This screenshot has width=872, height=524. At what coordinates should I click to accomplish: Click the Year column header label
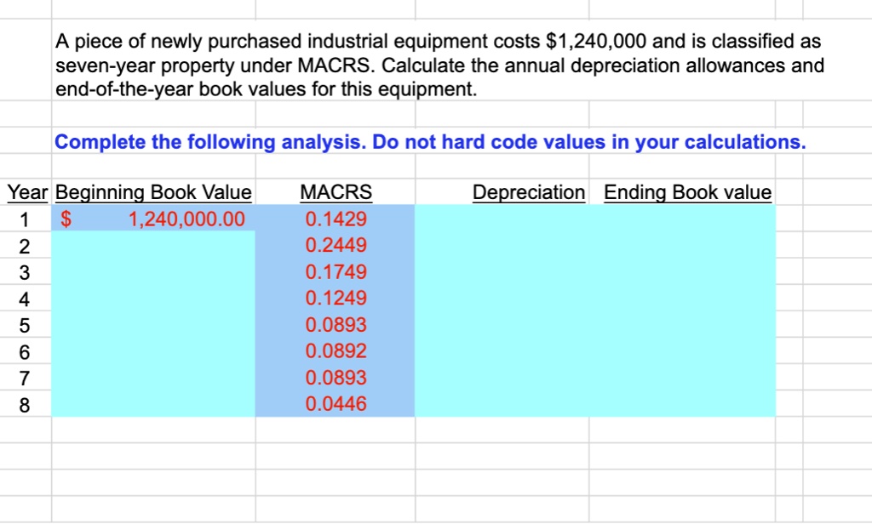point(26,192)
